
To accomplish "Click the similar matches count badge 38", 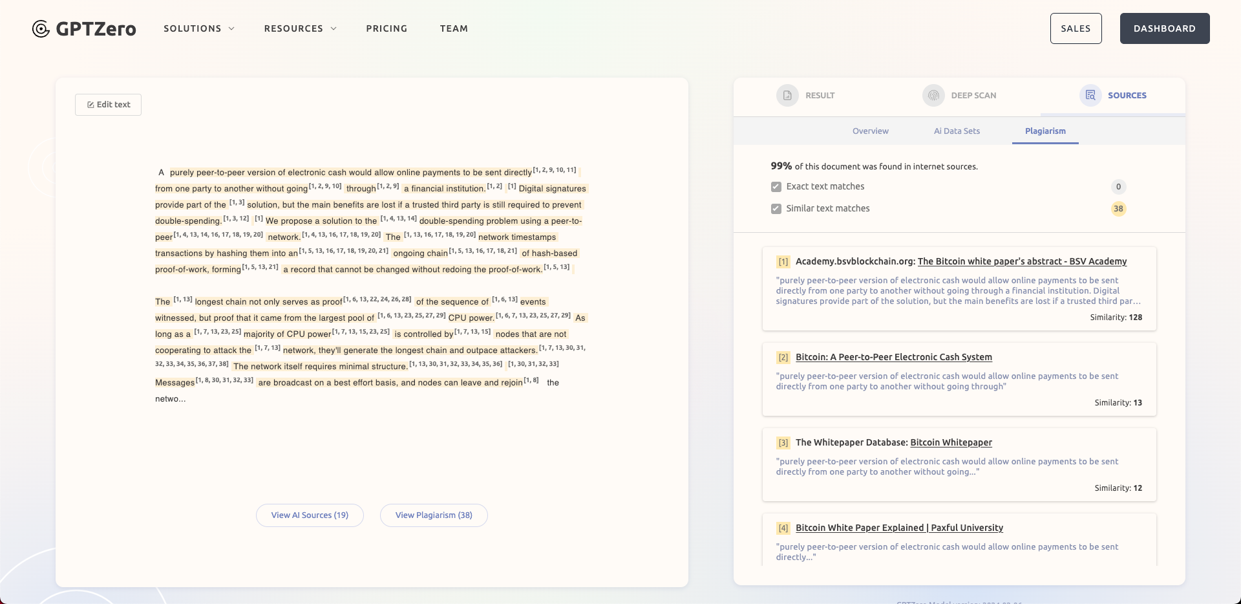I will click(1118, 209).
